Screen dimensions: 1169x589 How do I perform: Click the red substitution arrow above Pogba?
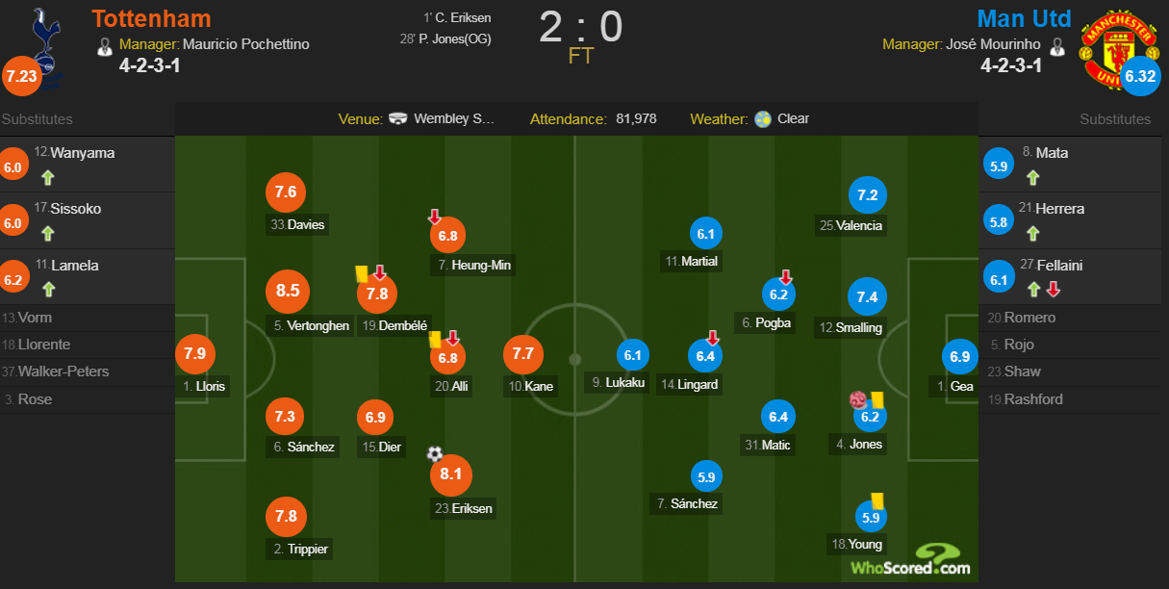pyautogui.click(x=785, y=277)
